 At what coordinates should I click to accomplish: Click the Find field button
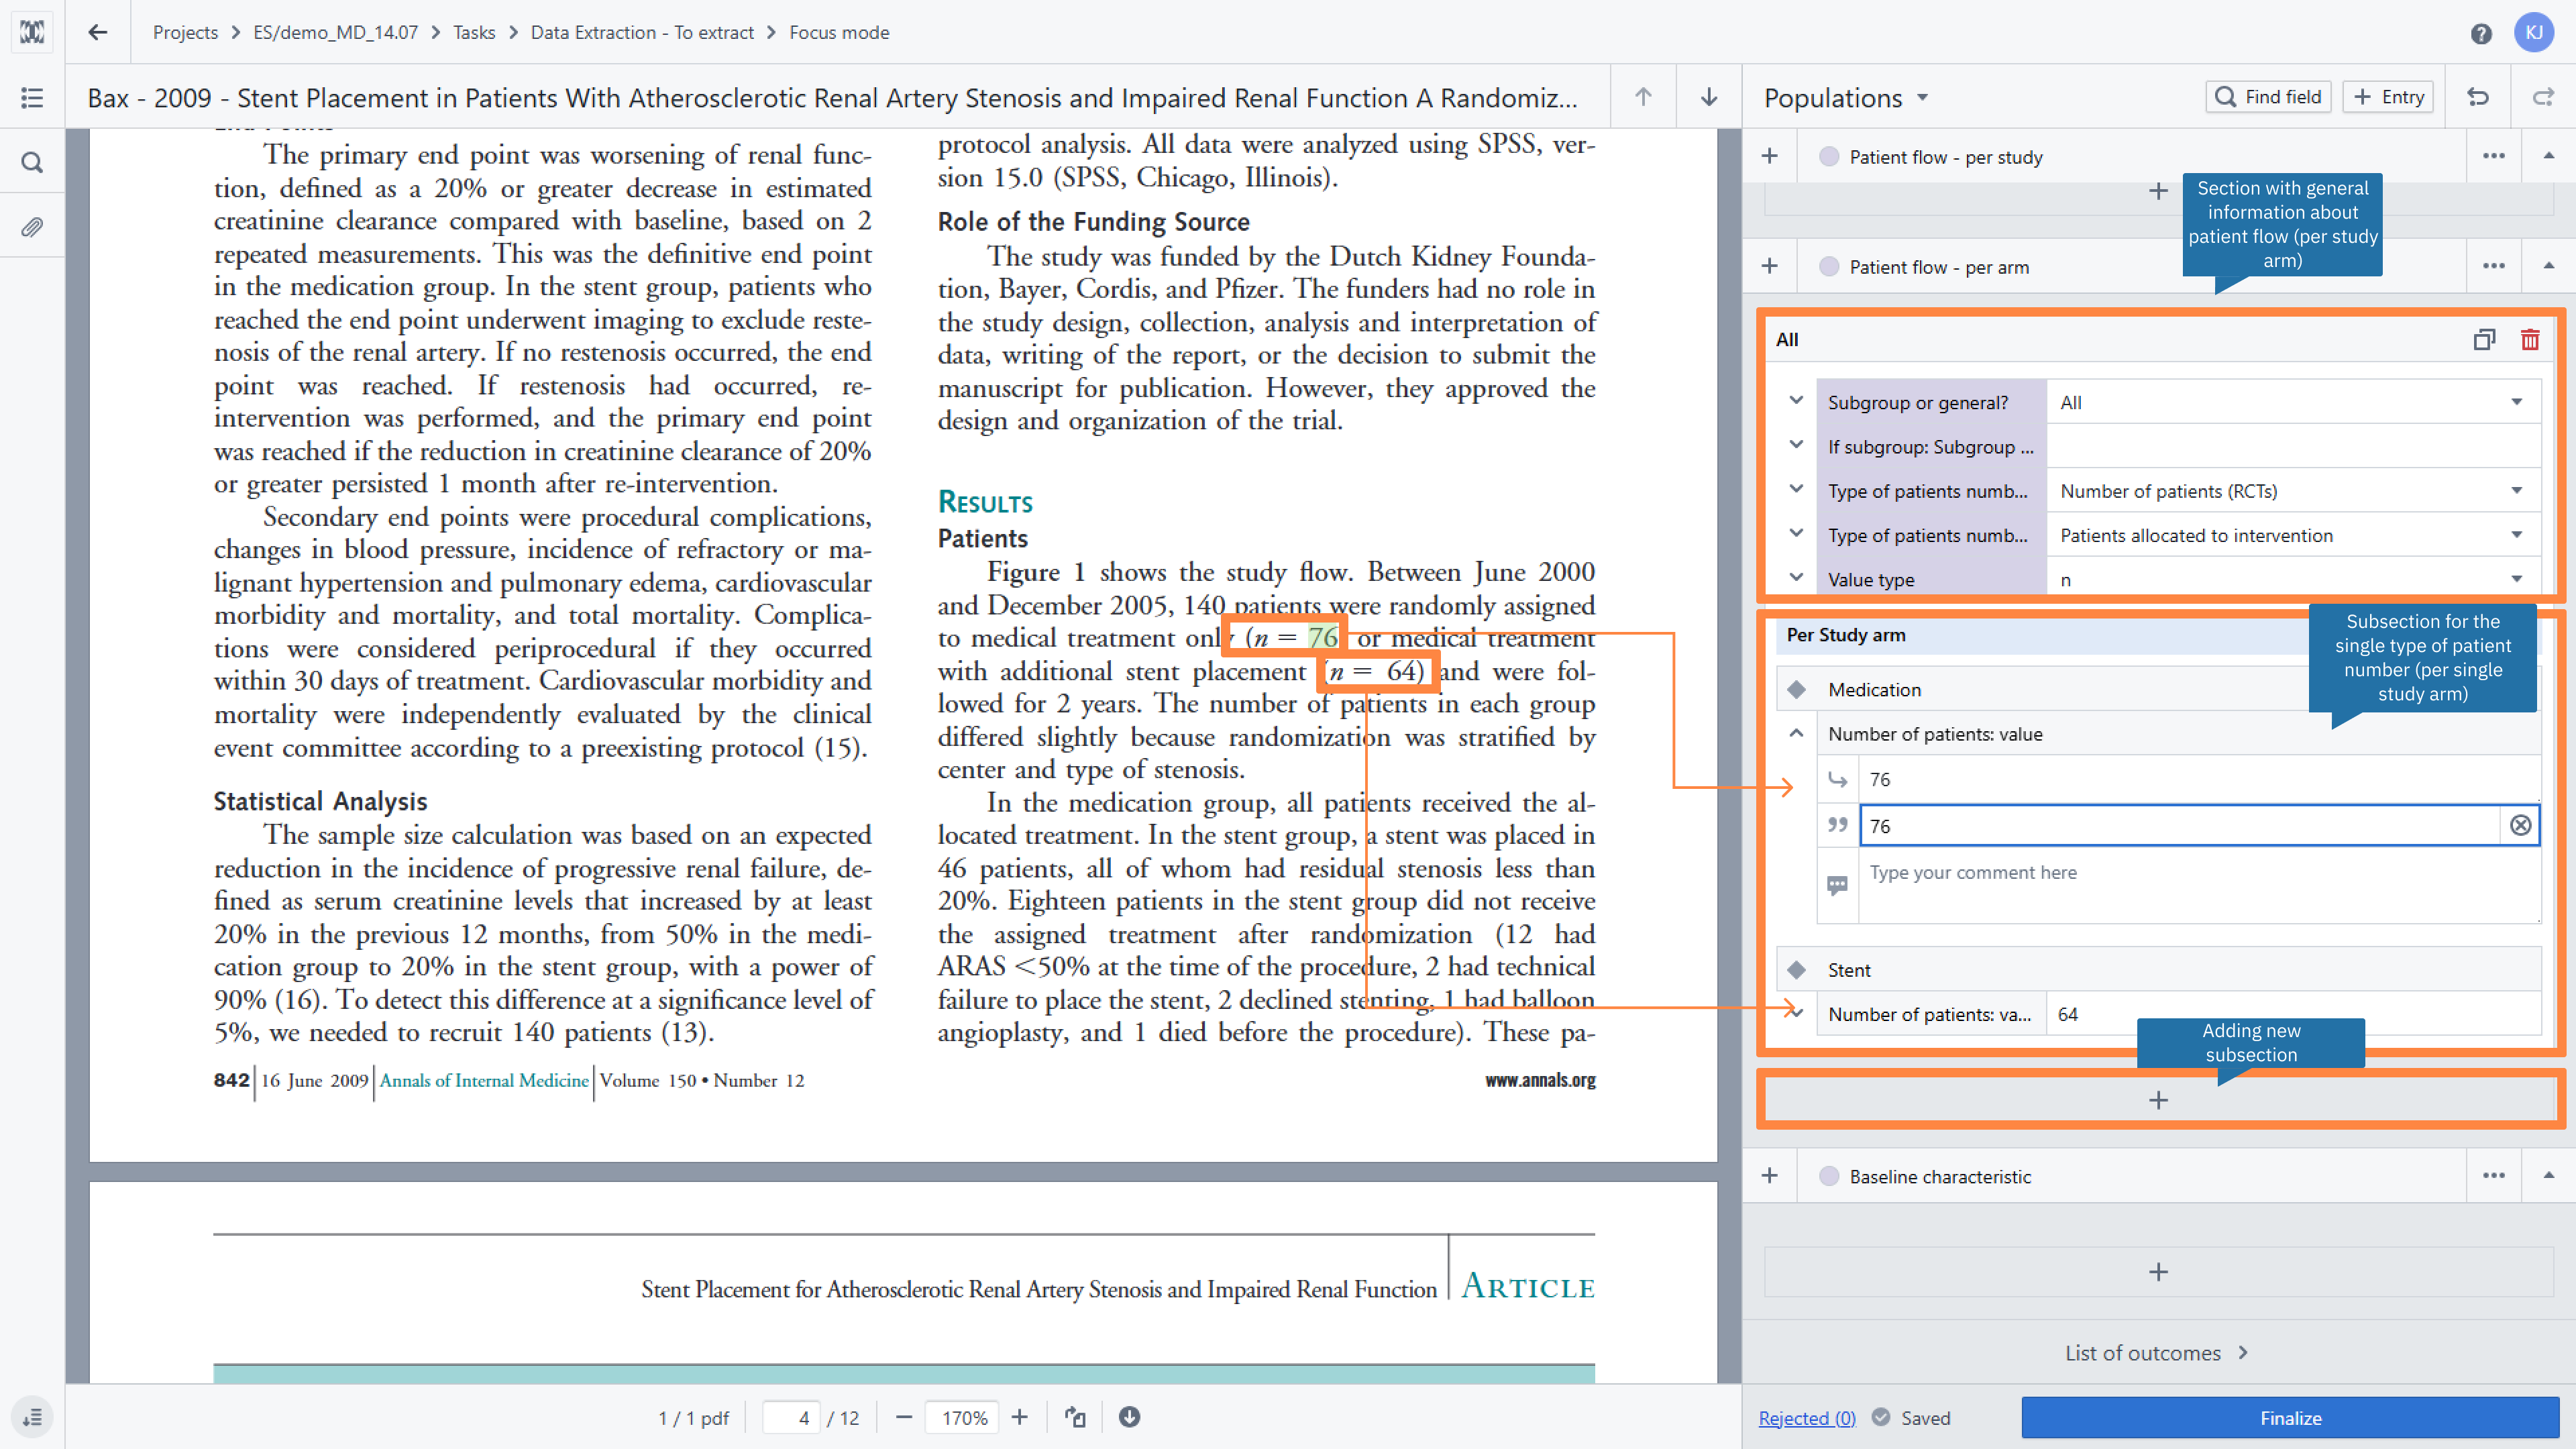pyautogui.click(x=2268, y=97)
